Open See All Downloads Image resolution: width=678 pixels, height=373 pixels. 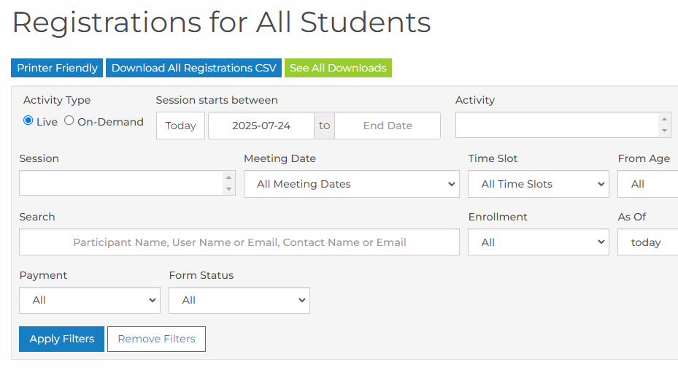[x=338, y=68]
